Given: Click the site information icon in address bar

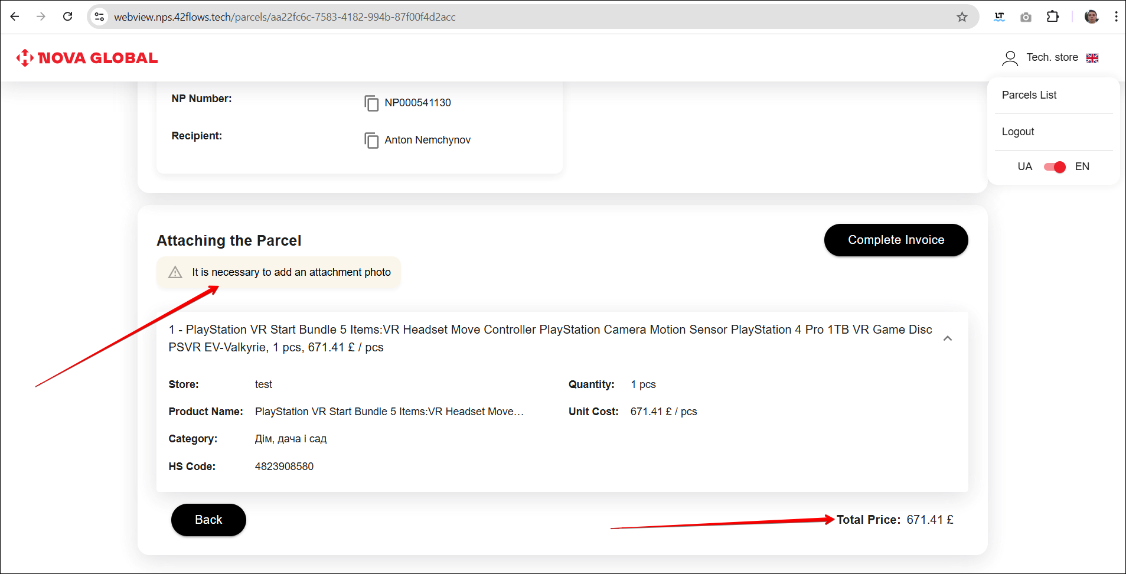Looking at the screenshot, I should pos(100,17).
